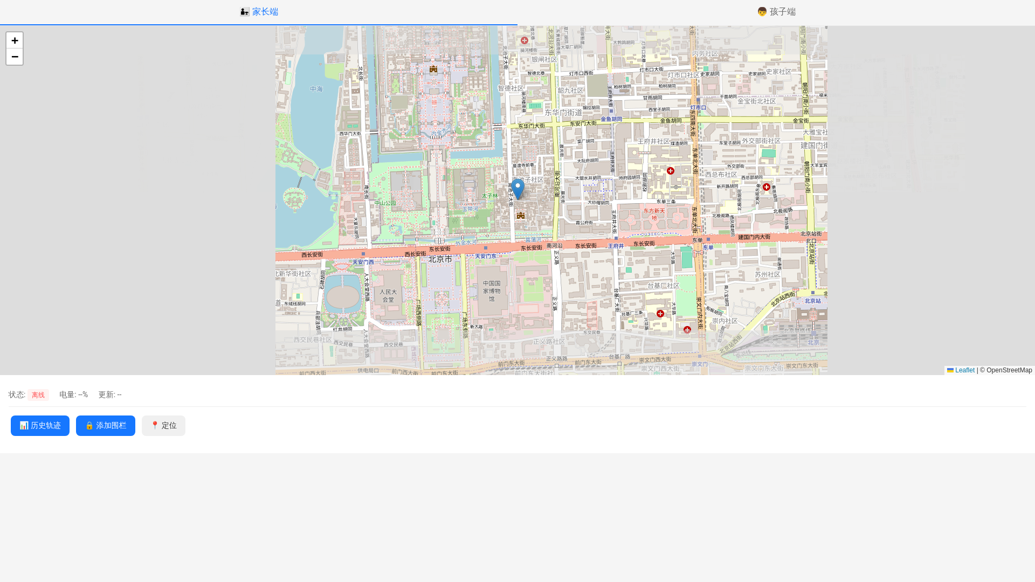Click the 离线 status badge

[x=38, y=395]
